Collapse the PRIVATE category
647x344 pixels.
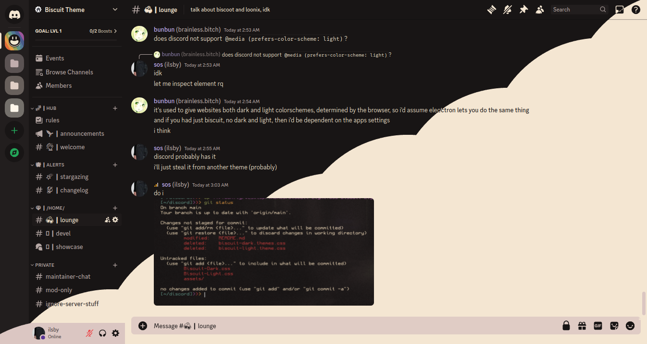(43, 265)
